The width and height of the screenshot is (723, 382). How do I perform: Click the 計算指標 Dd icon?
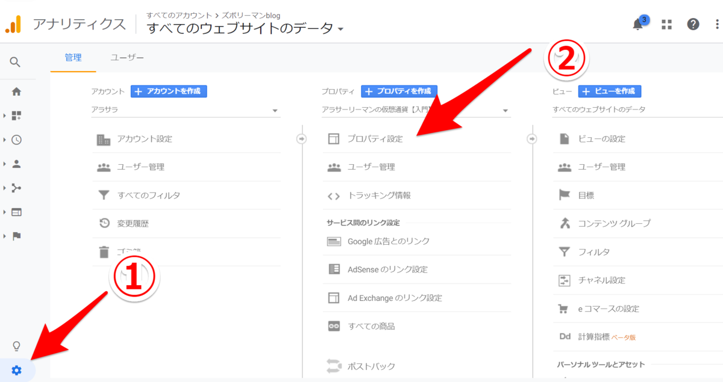coord(565,337)
